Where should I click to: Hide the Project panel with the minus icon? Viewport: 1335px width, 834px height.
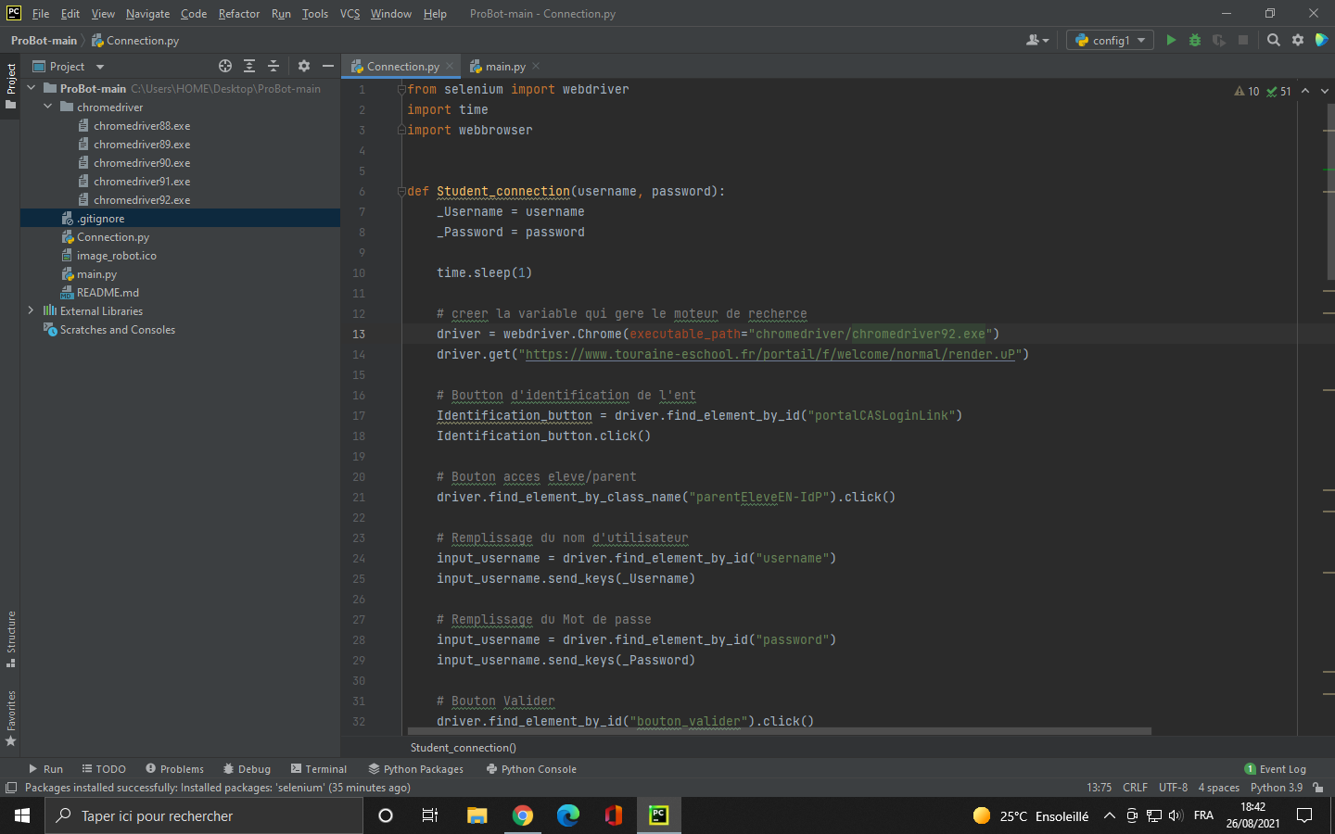coord(328,66)
